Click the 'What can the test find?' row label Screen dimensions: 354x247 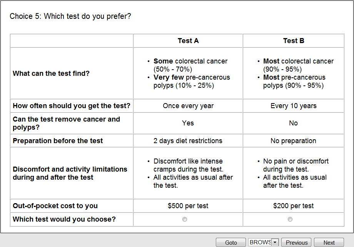pos(51,73)
